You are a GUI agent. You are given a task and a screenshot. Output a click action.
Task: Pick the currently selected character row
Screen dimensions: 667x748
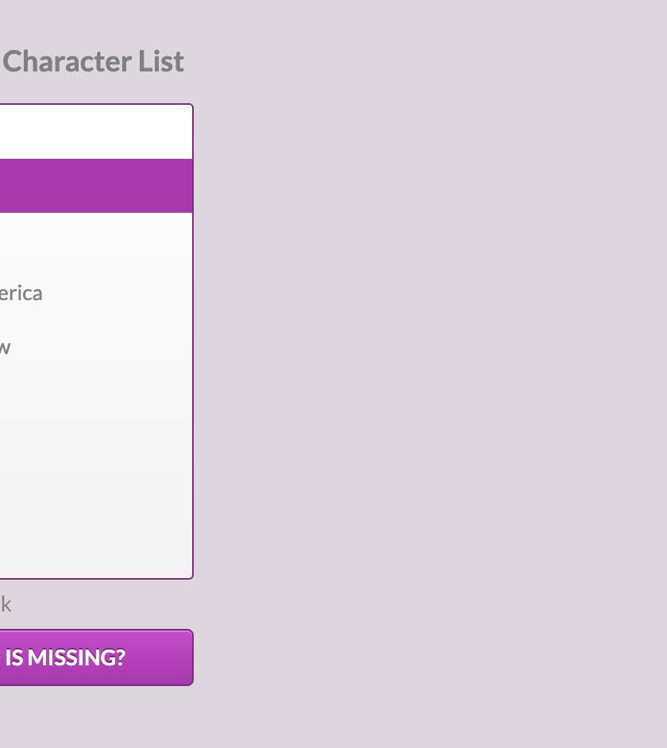coord(95,186)
